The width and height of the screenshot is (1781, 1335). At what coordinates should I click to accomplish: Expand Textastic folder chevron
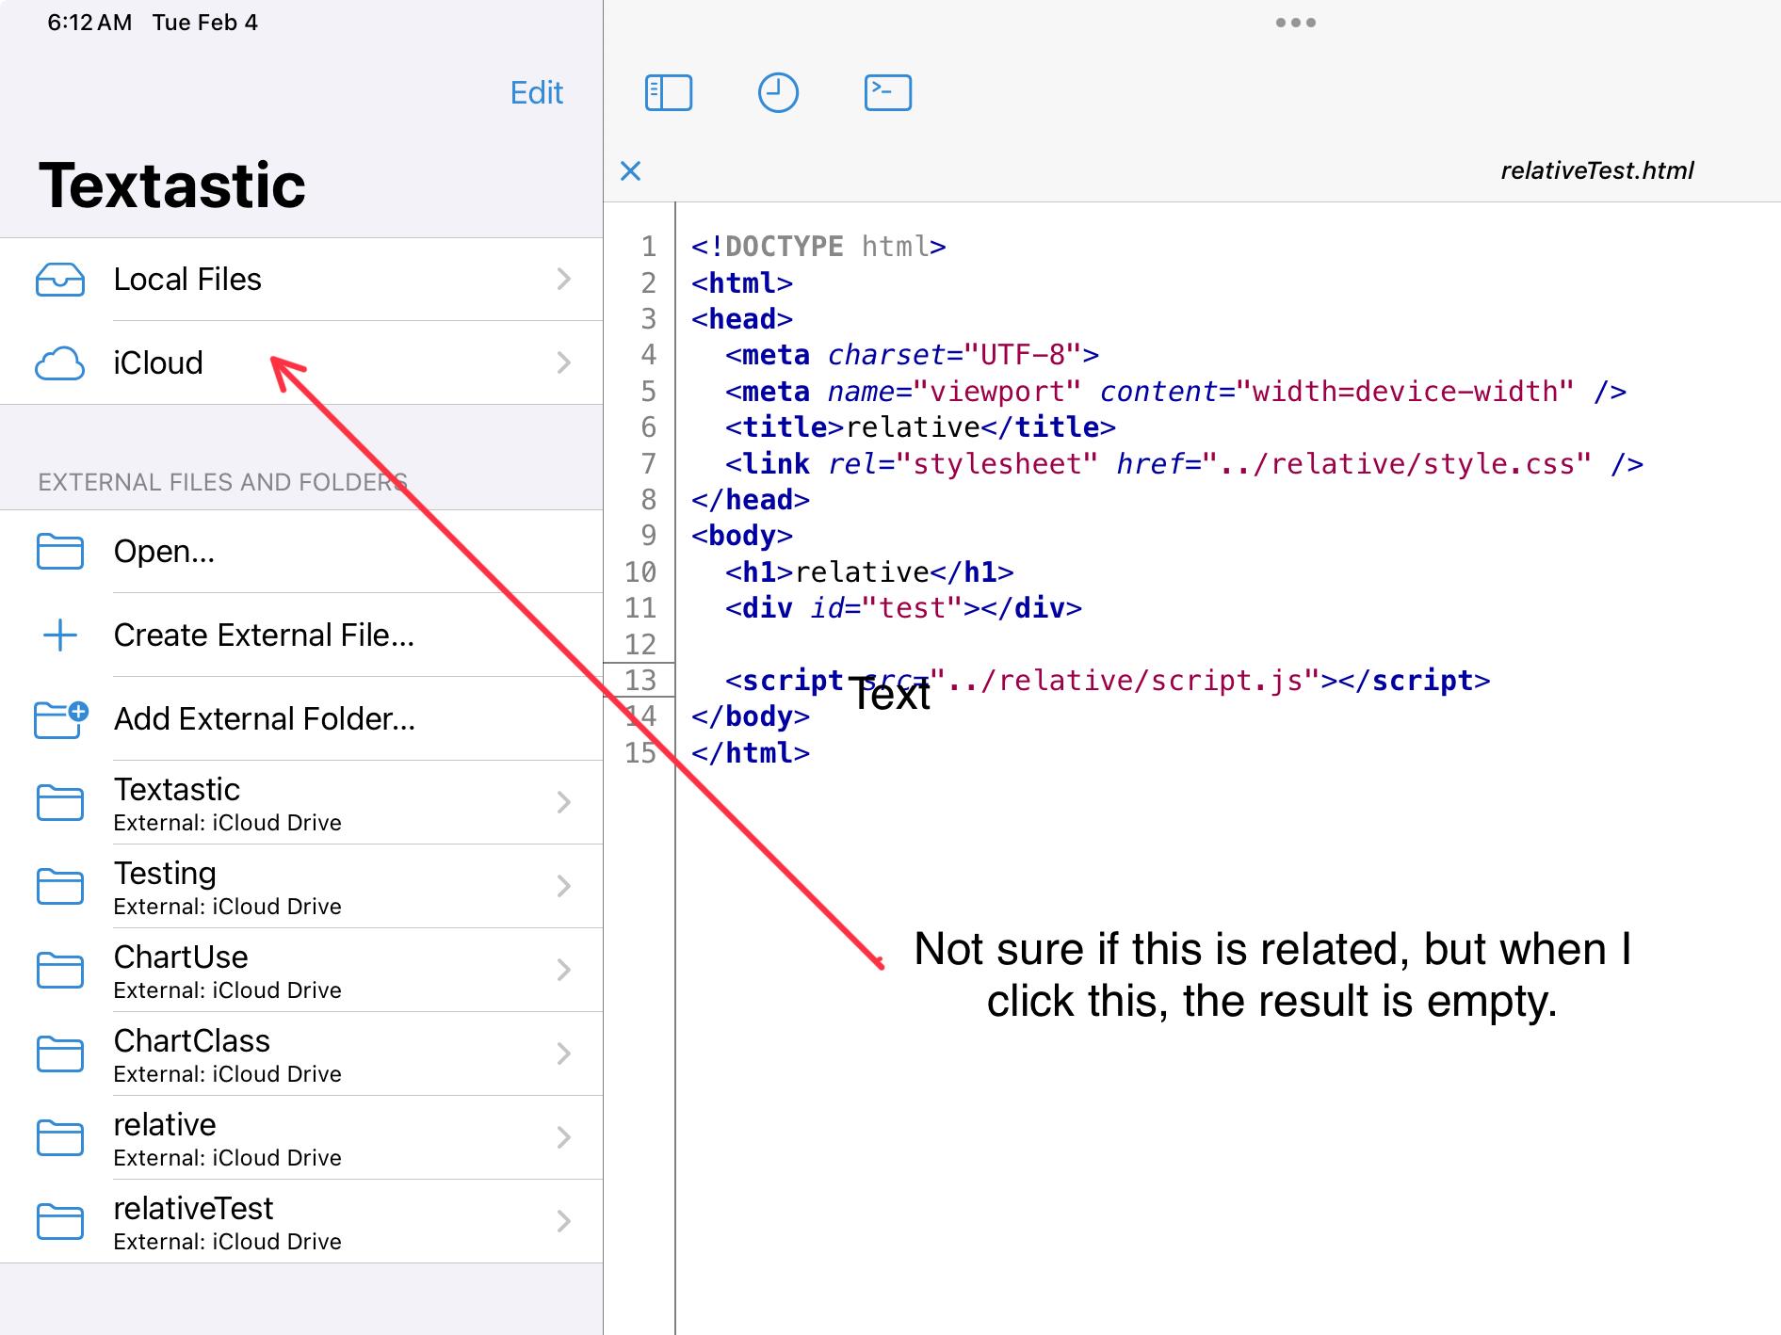point(564,802)
